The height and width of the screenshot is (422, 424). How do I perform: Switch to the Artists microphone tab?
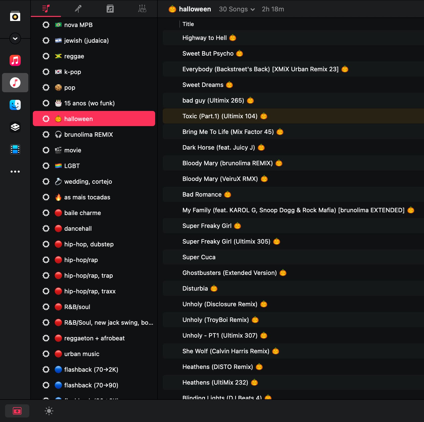pyautogui.click(x=78, y=9)
